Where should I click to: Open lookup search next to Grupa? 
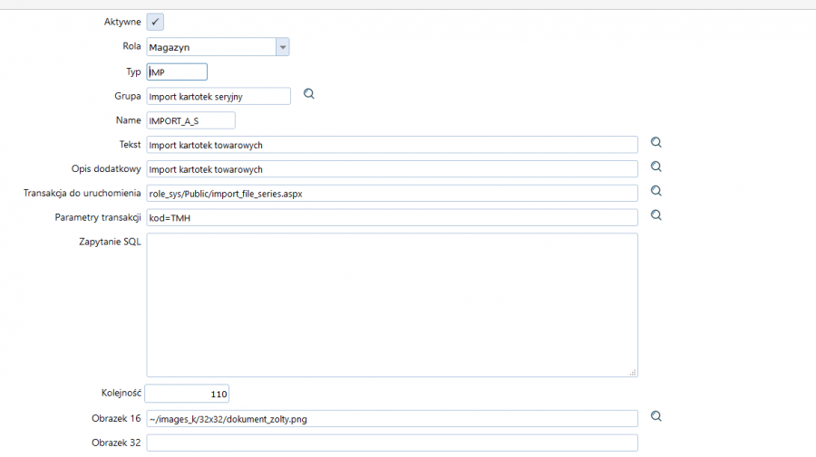[309, 94]
